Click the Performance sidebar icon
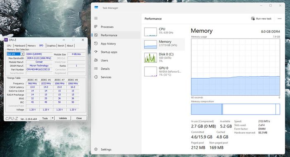Viewport: 290px width, 157px height. coord(96,35)
